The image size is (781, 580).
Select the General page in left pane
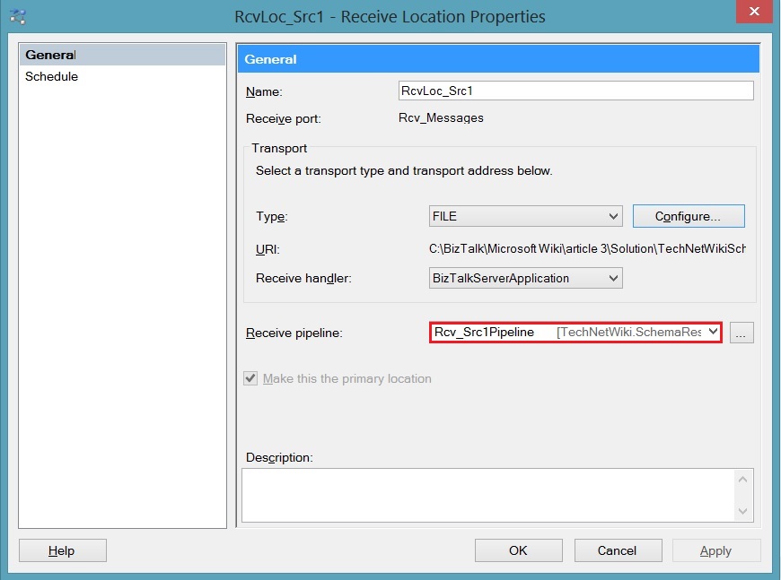(122, 55)
